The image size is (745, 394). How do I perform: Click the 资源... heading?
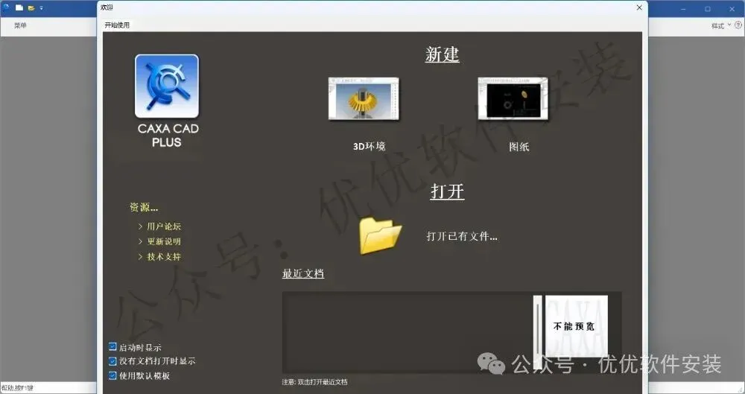coord(144,207)
